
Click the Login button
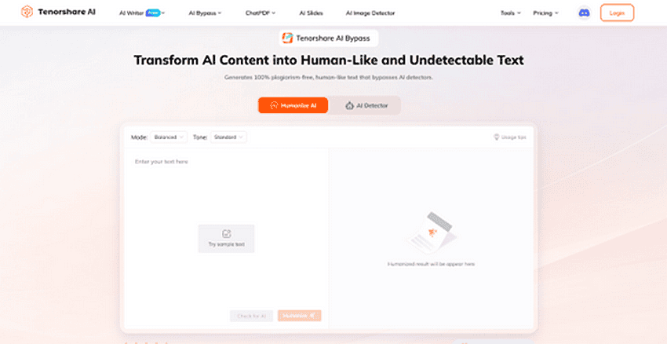(x=617, y=13)
